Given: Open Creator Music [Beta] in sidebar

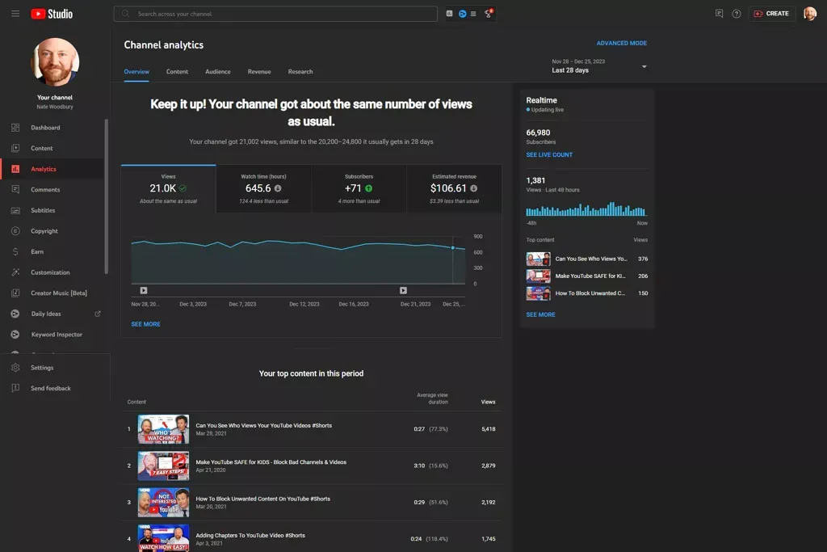Looking at the screenshot, I should (x=52, y=293).
